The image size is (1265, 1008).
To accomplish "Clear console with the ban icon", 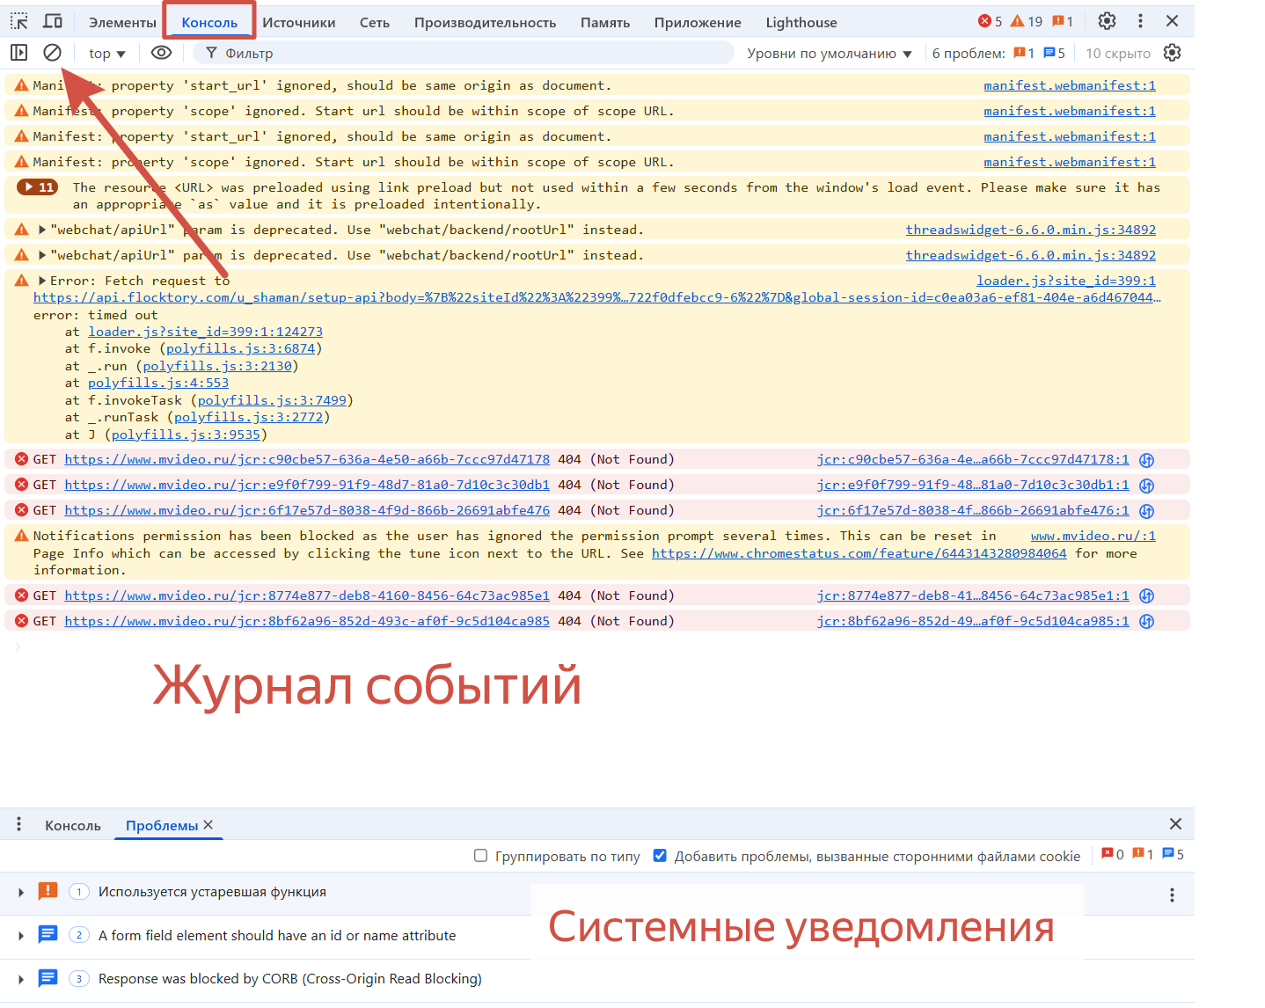I will click(53, 53).
